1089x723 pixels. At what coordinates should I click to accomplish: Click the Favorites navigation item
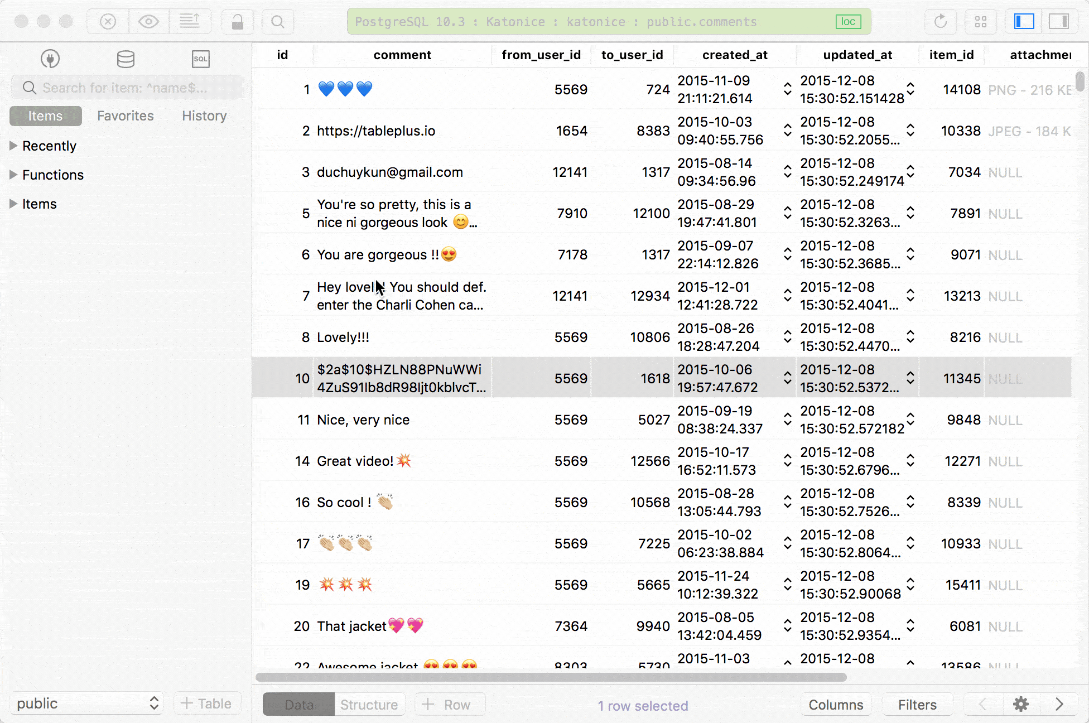(125, 115)
